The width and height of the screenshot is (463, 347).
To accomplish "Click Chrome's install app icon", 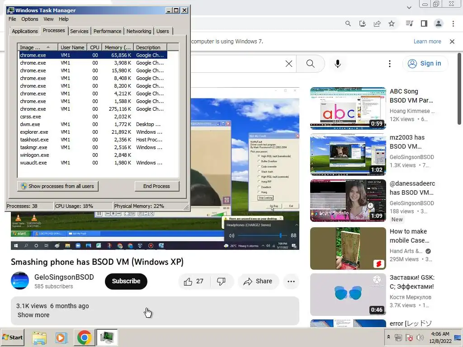I will pos(363,23).
